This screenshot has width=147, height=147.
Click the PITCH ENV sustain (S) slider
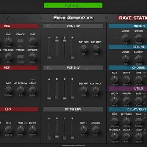(x=65, y=138)
